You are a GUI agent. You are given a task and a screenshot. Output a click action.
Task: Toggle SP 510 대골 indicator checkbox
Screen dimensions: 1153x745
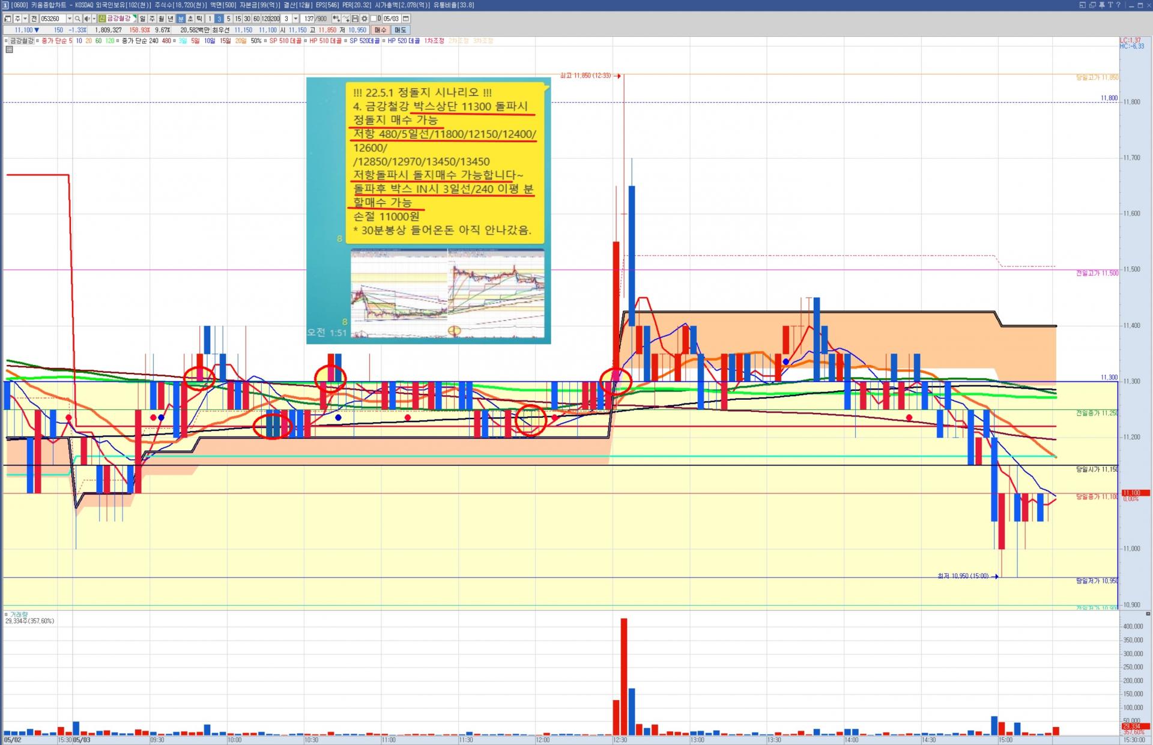tap(266, 41)
